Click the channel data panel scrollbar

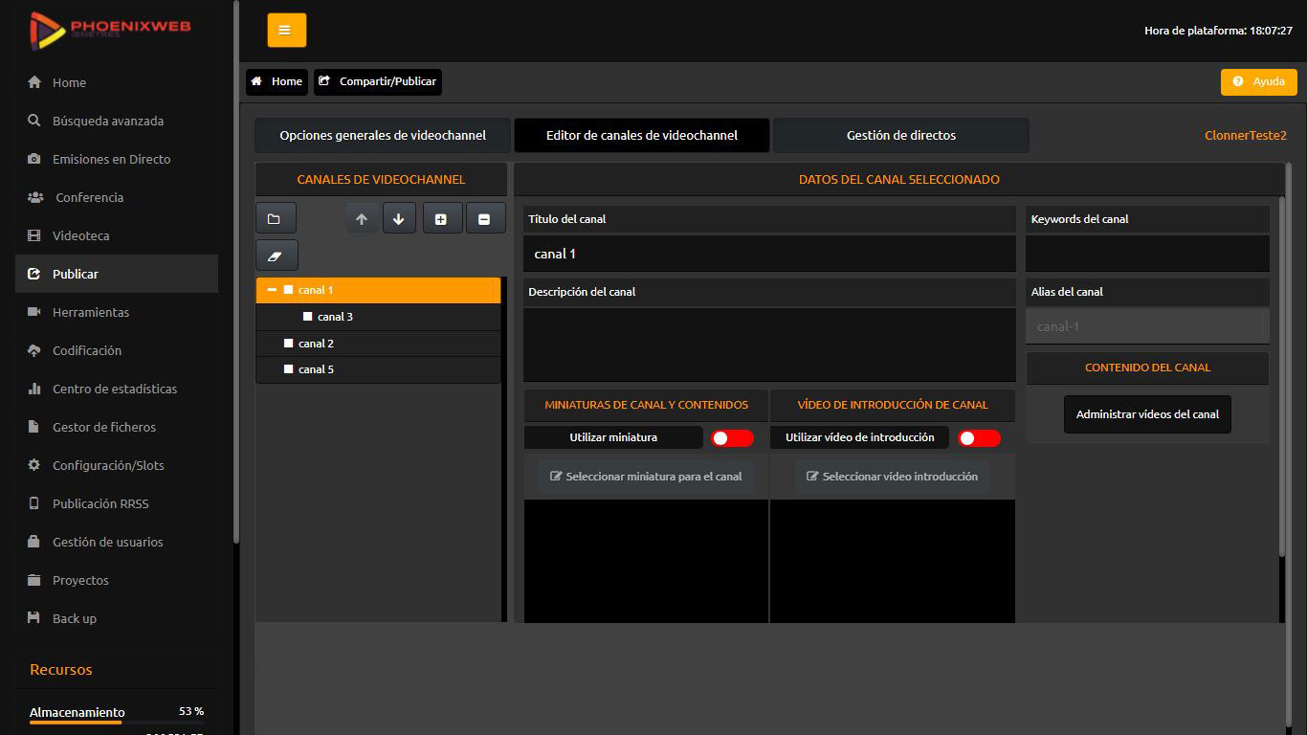(x=1282, y=375)
